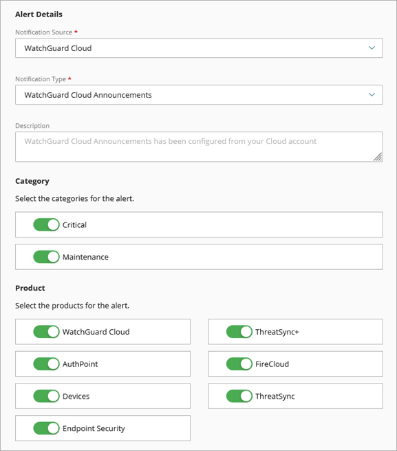This screenshot has height=451, width=397.
Task: Switch off the AuthPoint product toggle
Action: 46,364
